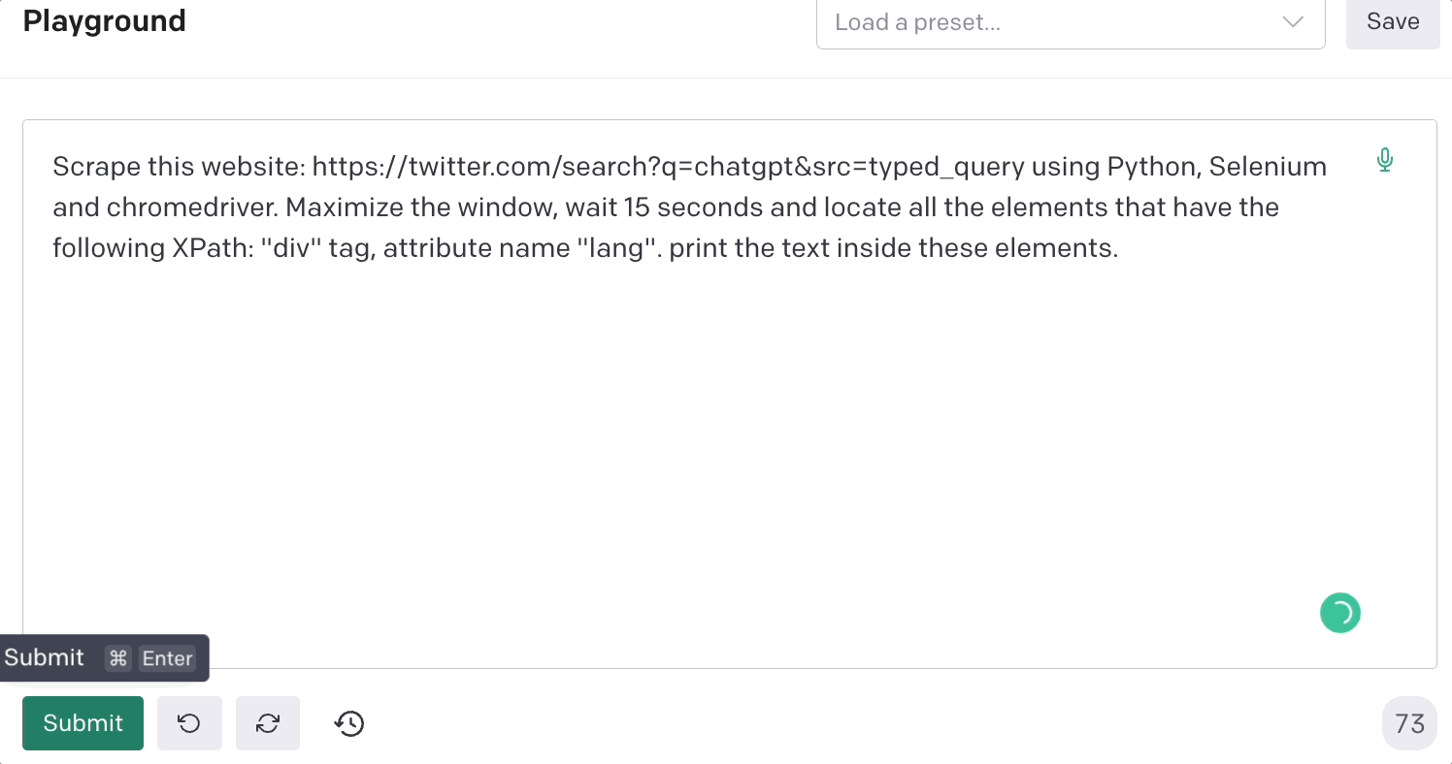Click the regenerate circular arrows icon
This screenshot has height=764, width=1452.
coord(268,723)
